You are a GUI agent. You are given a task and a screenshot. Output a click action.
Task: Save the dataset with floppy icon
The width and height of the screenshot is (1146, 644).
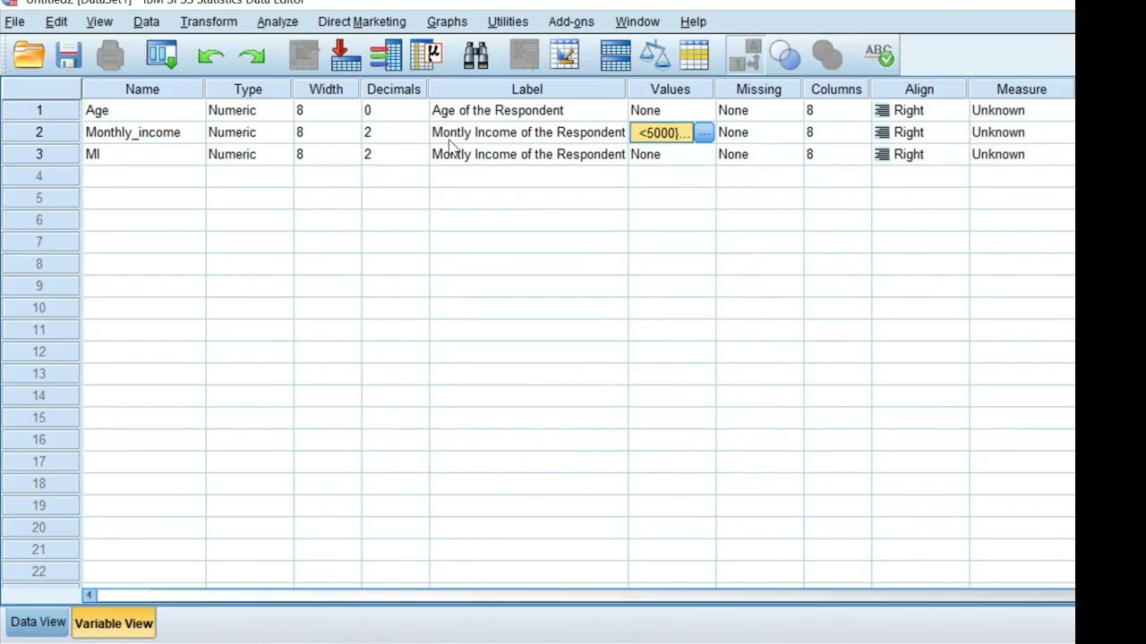(69, 56)
